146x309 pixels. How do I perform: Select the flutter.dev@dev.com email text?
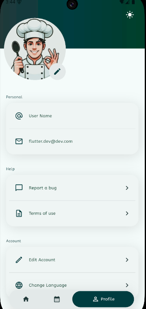tap(50, 141)
